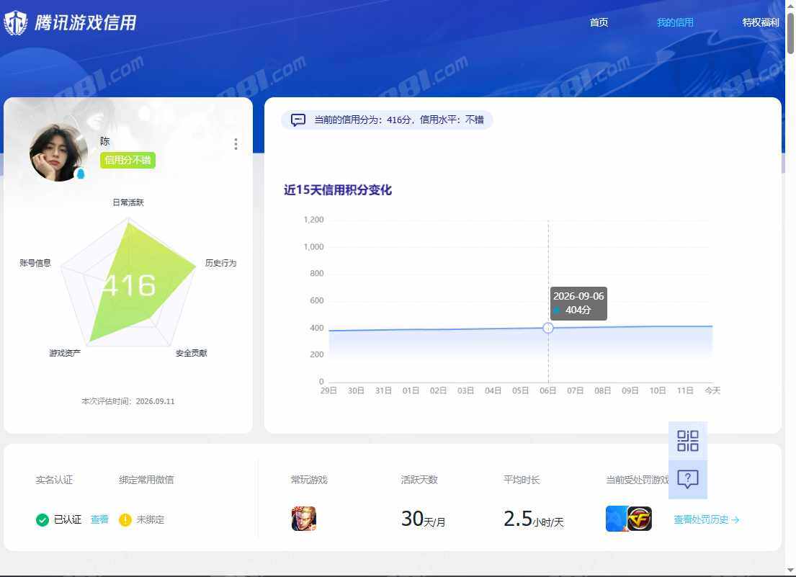The image size is (796, 577).
Task: Click the 416 score in the radar chart
Action: coord(128,285)
